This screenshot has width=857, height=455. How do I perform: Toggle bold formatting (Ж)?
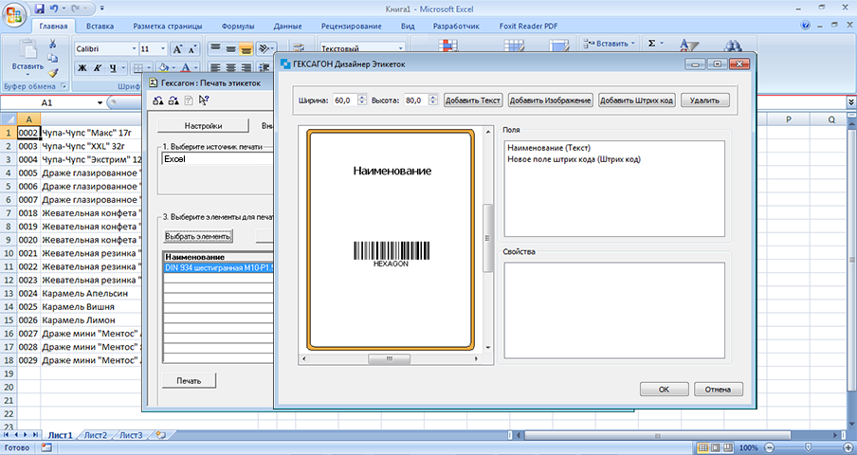click(82, 67)
